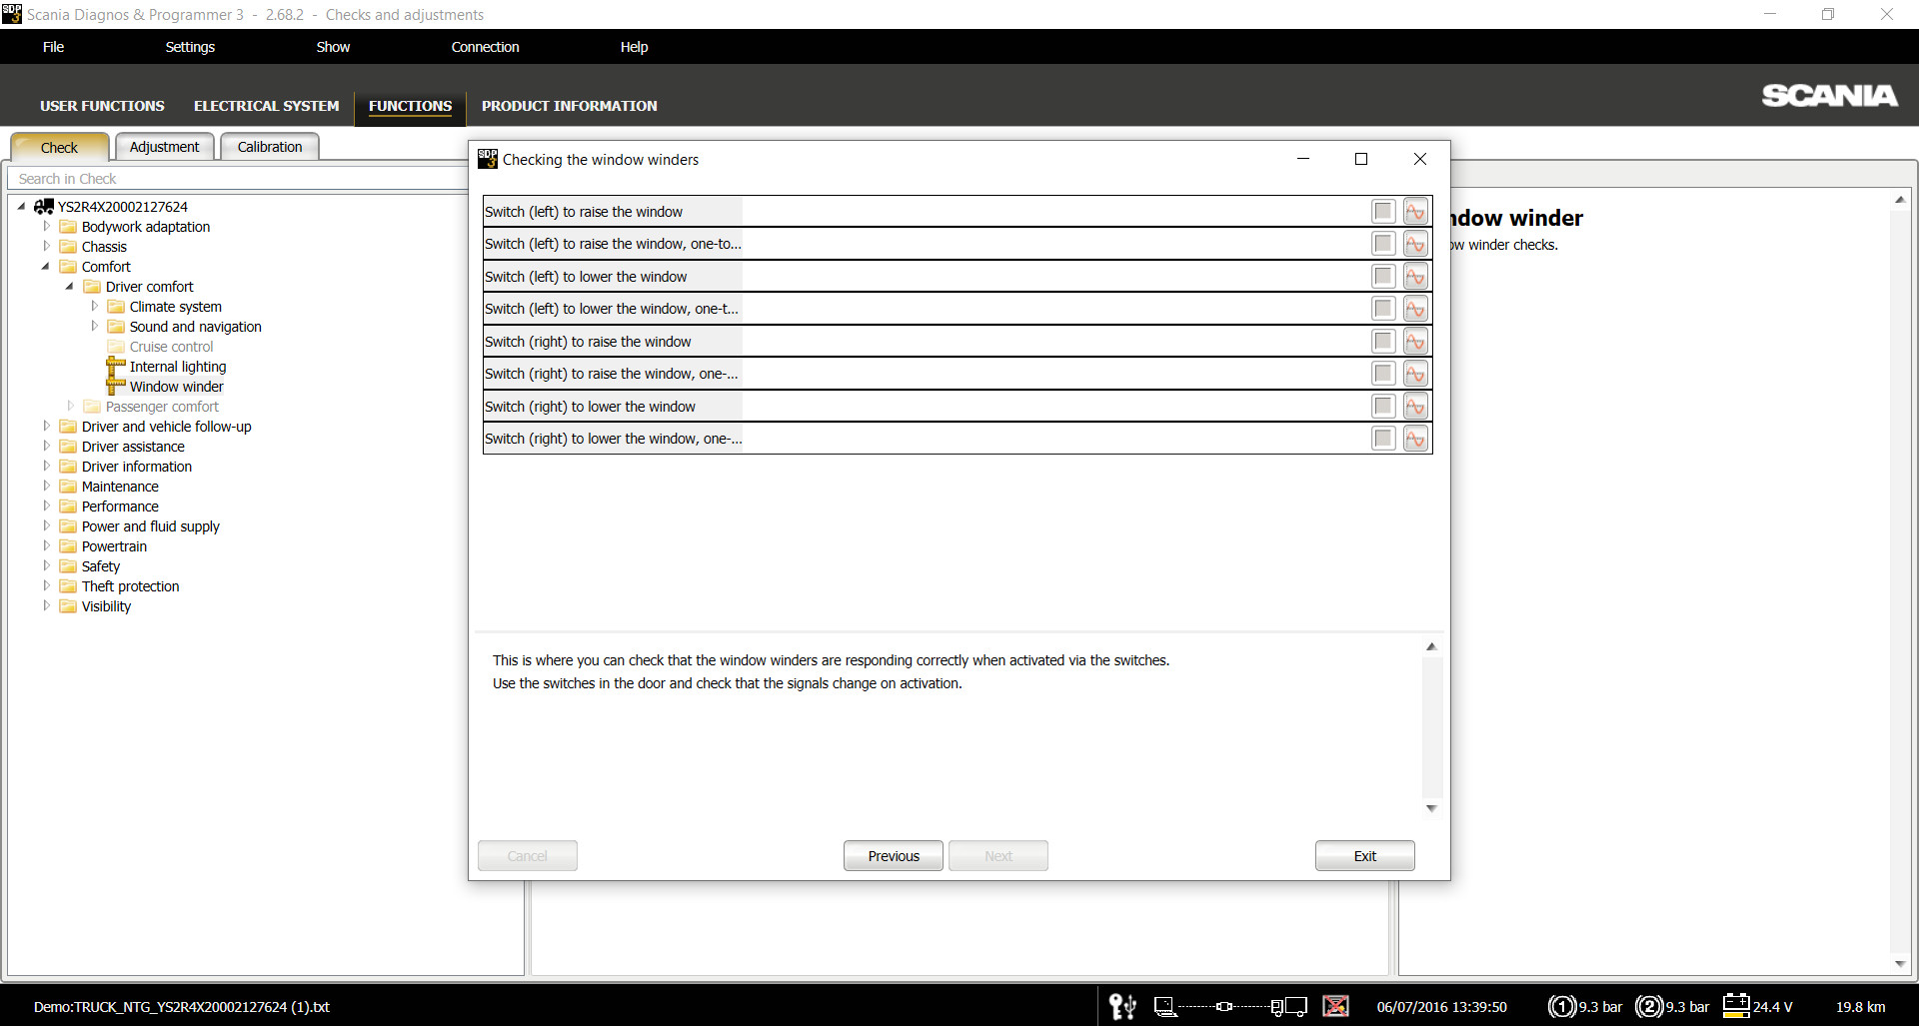Expand the Climate system folder
The width and height of the screenshot is (1919, 1026).
94,307
